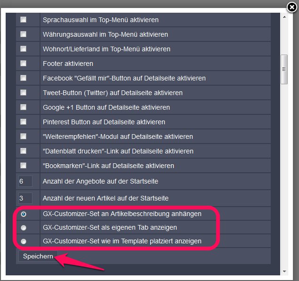The height and width of the screenshot is (281, 299).
Task: Pick GX-Customizer-Set wie im Template platziert option
Action: [24, 241]
